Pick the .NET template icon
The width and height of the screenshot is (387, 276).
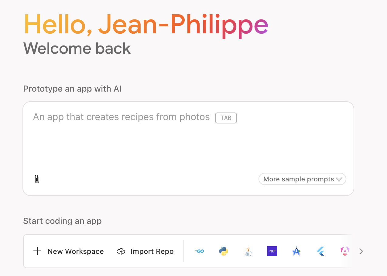click(272, 251)
